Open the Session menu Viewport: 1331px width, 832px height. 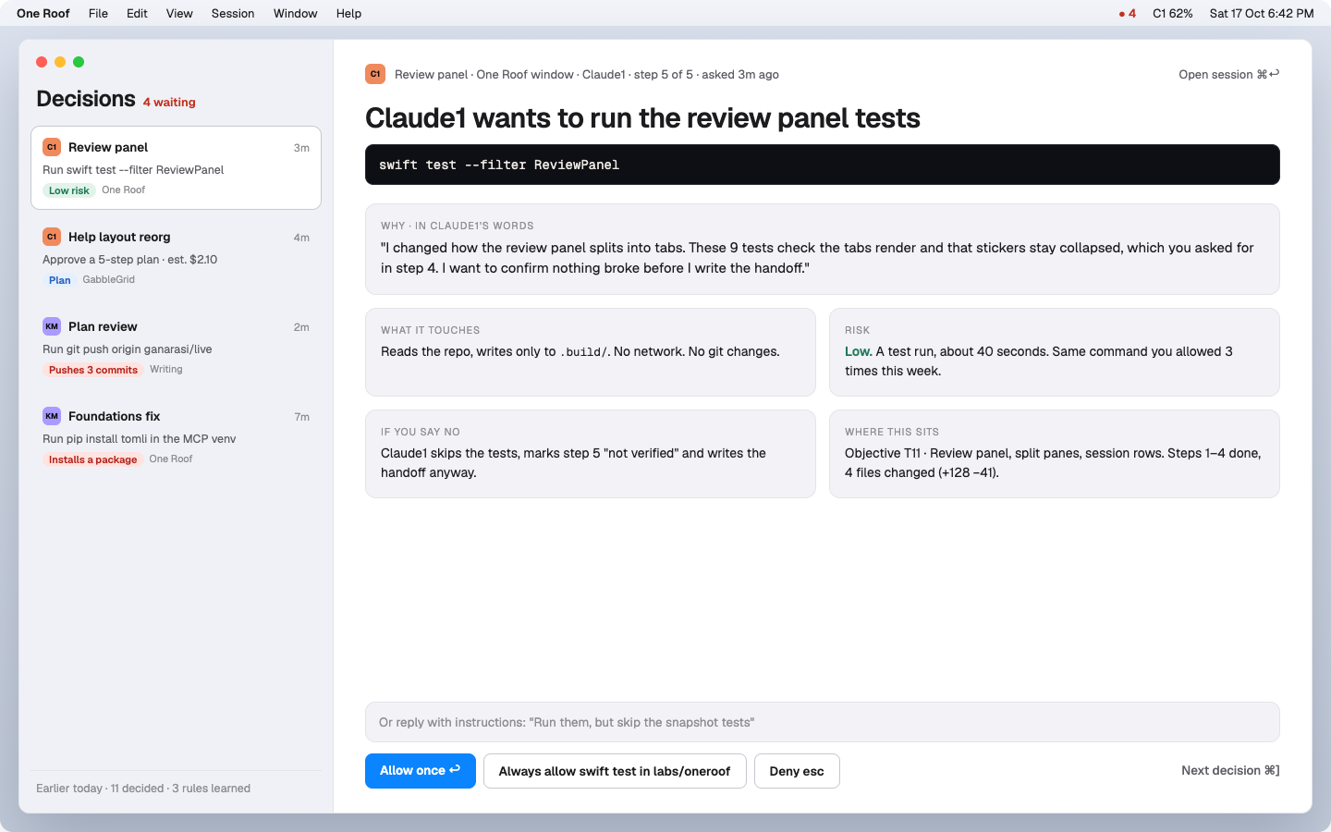233,14
